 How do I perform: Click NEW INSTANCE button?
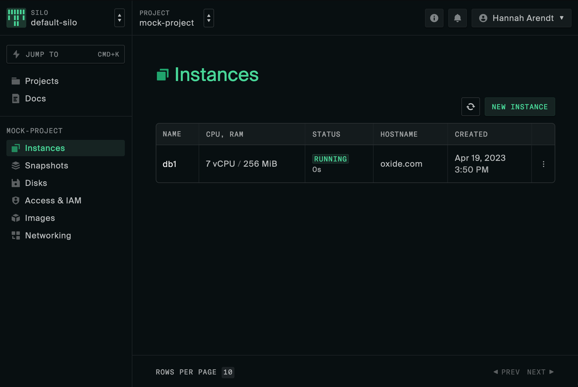[x=520, y=107]
